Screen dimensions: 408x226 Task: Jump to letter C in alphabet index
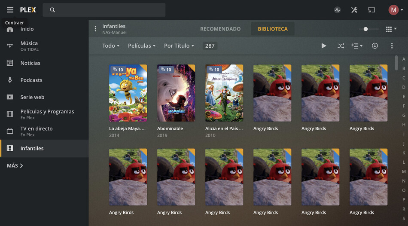click(x=404, y=78)
